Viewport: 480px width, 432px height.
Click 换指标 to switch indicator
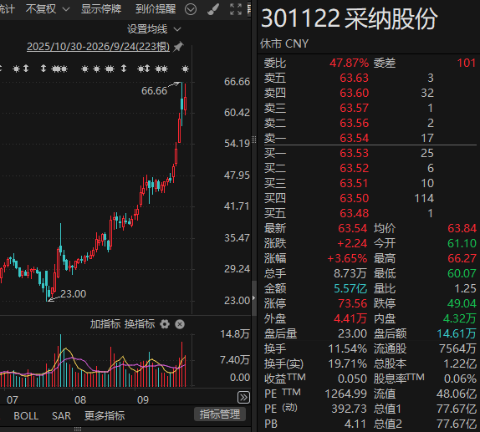coord(140,324)
